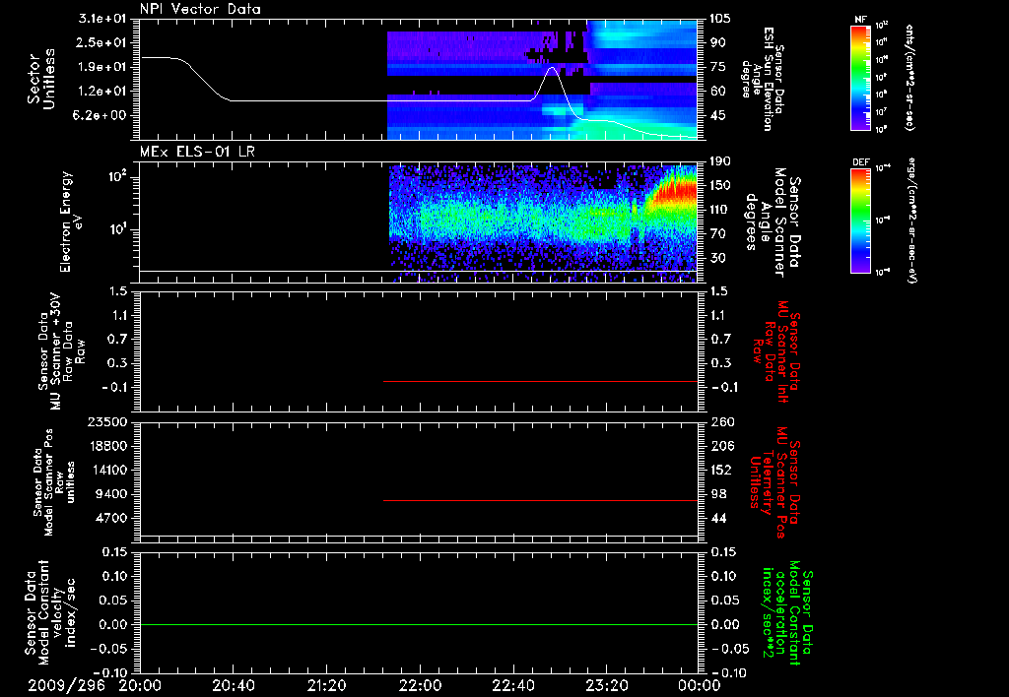Click the DEF color scale bar

pyautogui.click(x=861, y=220)
